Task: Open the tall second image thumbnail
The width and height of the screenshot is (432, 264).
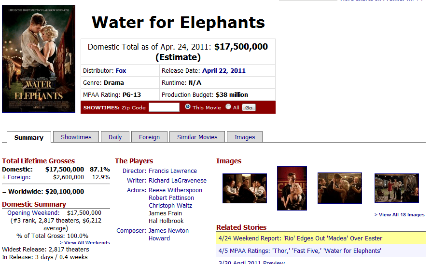Action: [292, 188]
